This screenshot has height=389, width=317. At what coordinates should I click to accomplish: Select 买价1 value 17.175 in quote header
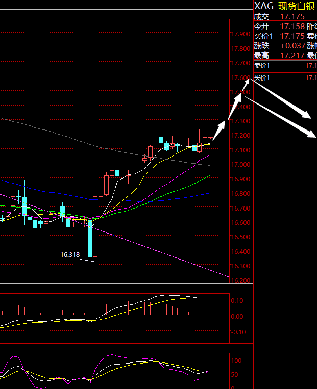pyautogui.click(x=292, y=36)
